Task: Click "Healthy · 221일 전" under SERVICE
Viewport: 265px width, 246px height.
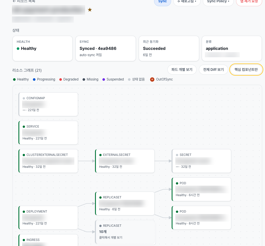Action: click(35, 139)
